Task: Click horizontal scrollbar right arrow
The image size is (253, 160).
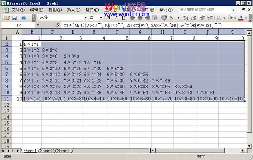Action: [243, 151]
